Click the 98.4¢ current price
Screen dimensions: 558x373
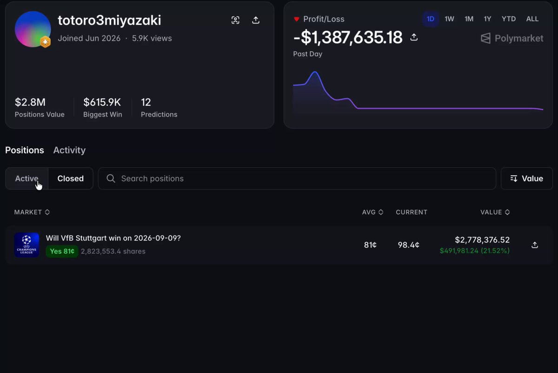click(409, 245)
